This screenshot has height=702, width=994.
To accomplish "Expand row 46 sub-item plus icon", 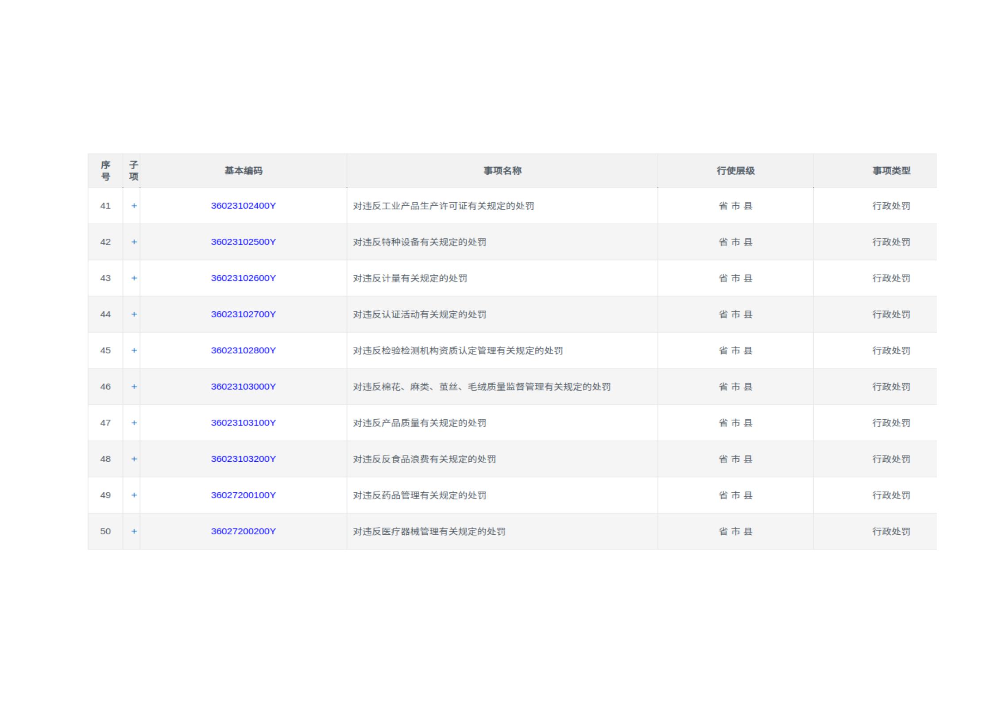I will tap(134, 387).
